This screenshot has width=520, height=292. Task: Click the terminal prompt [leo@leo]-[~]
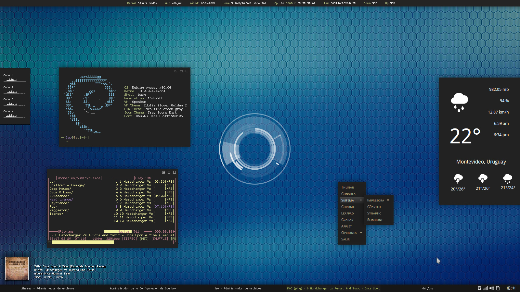76,138
